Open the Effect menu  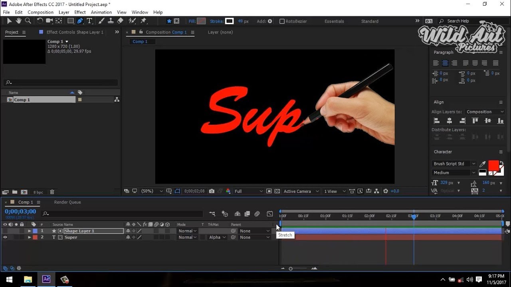(80, 12)
